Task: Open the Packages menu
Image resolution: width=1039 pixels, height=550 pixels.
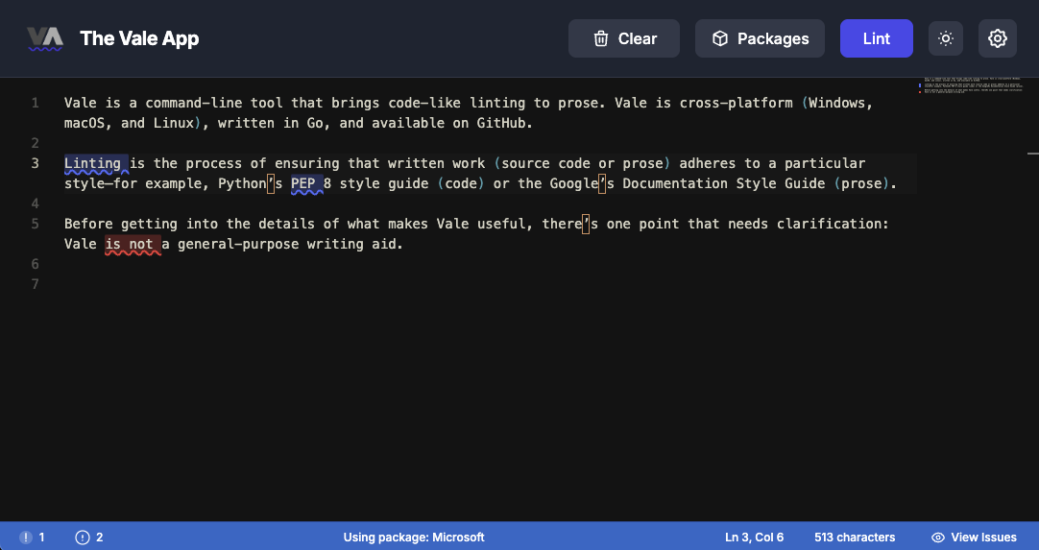Action: pyautogui.click(x=760, y=38)
